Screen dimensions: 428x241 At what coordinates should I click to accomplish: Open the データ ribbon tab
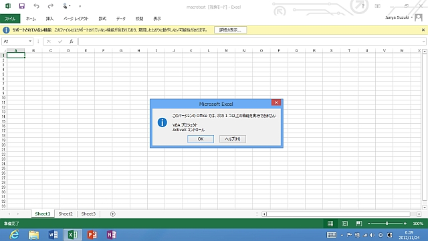(120, 19)
